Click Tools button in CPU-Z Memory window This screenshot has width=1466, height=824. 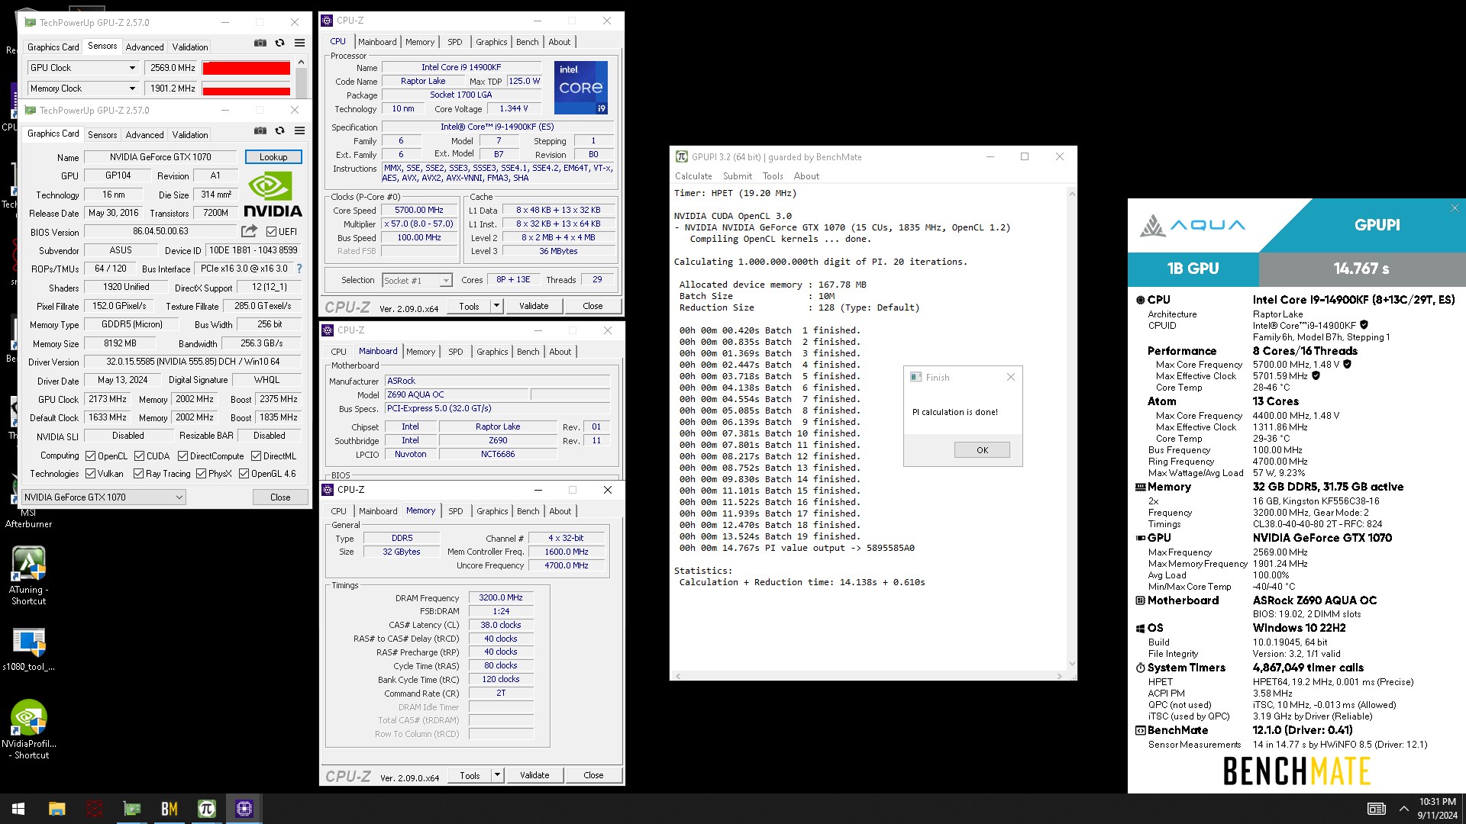click(x=470, y=775)
